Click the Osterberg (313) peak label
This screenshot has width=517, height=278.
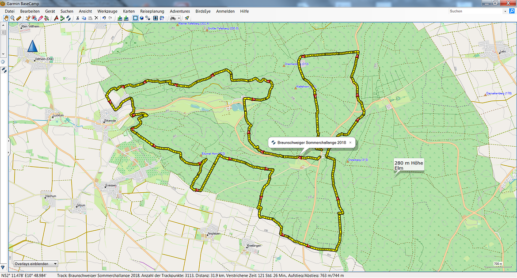pos(358,160)
